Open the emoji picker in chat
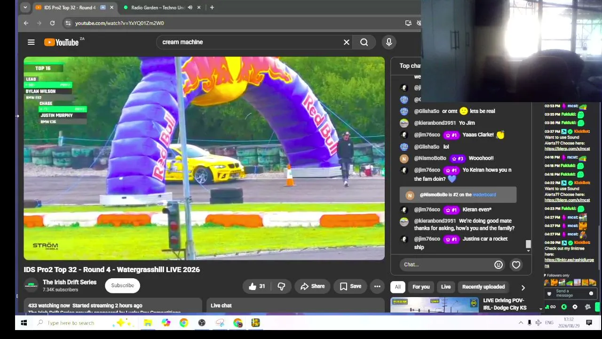The image size is (602, 339). 499,265
